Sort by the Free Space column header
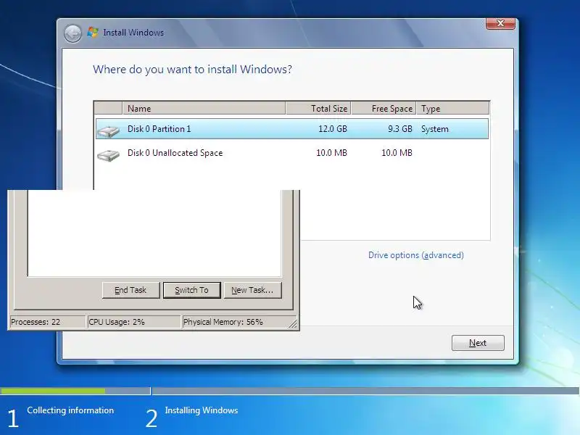 384,108
